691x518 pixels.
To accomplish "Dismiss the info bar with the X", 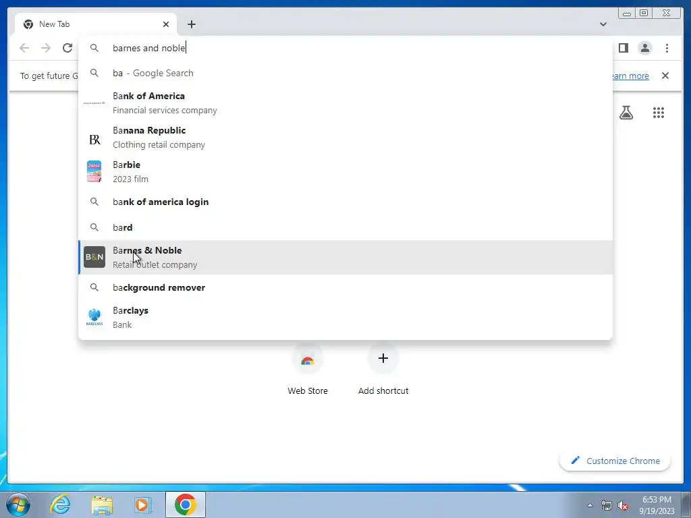I will click(x=665, y=76).
